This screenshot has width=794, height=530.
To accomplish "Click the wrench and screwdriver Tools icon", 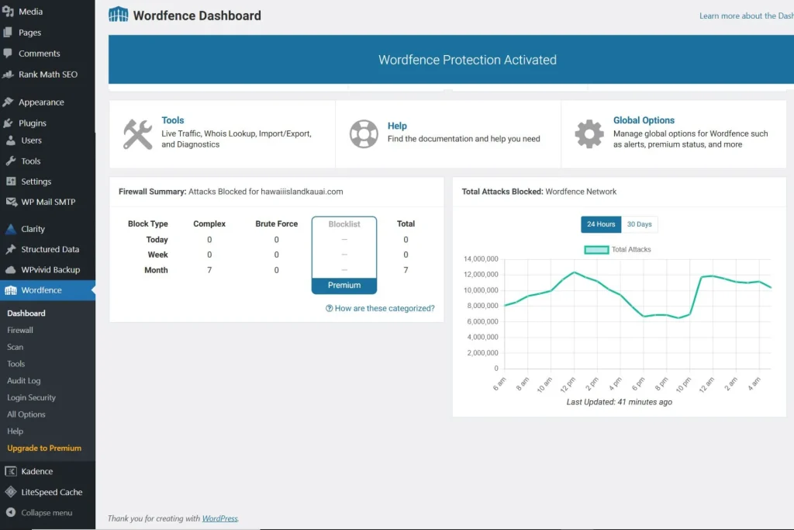I will [138, 133].
